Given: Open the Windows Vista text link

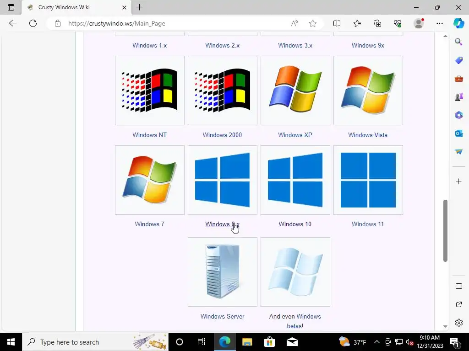Looking at the screenshot, I should [368, 135].
